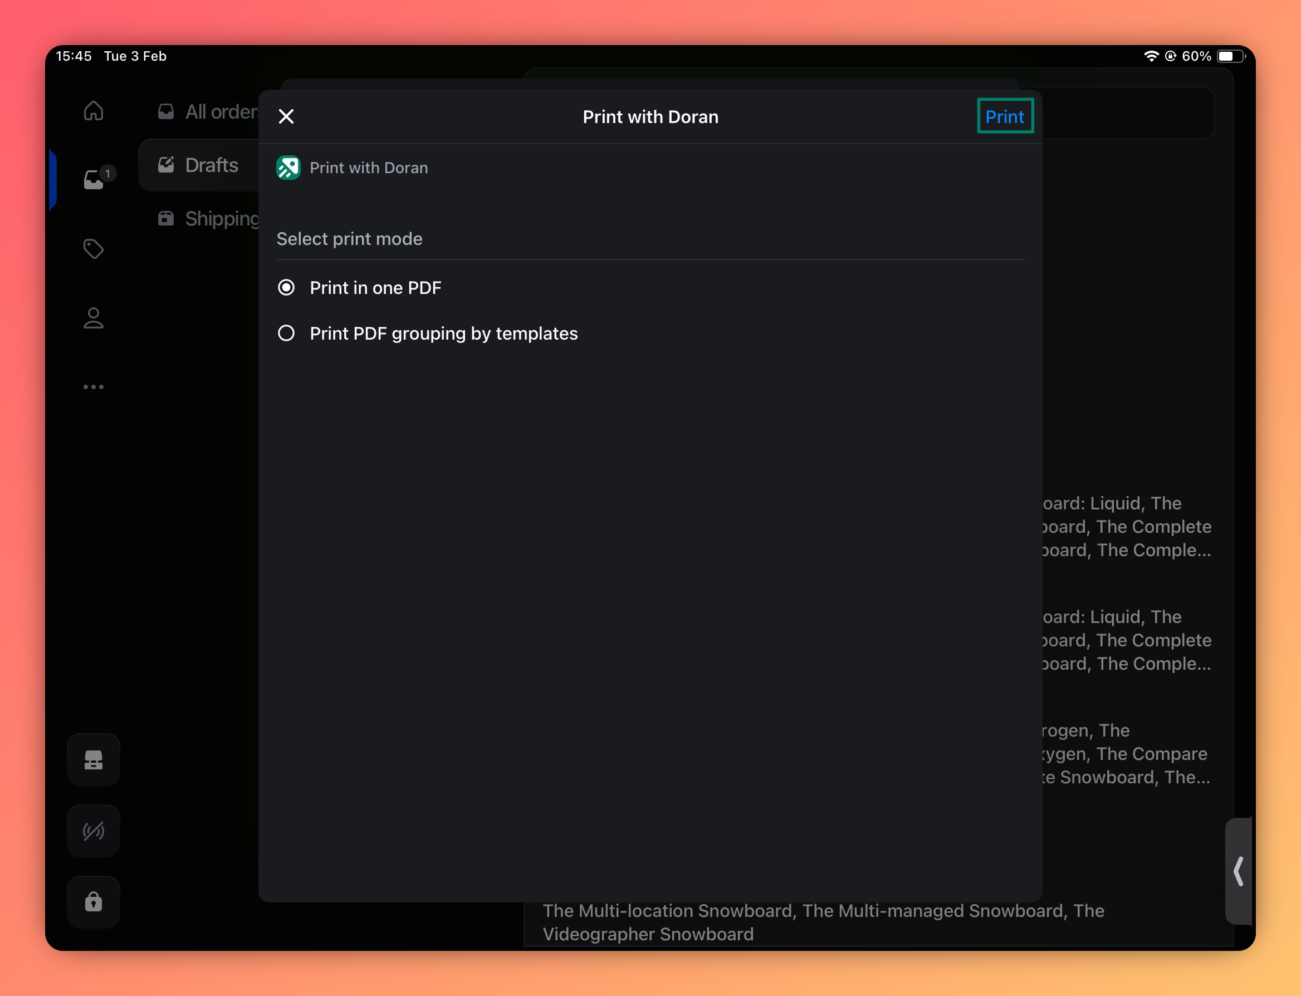This screenshot has height=996, width=1301.
Task: Open the Products tag icon
Action: point(94,249)
